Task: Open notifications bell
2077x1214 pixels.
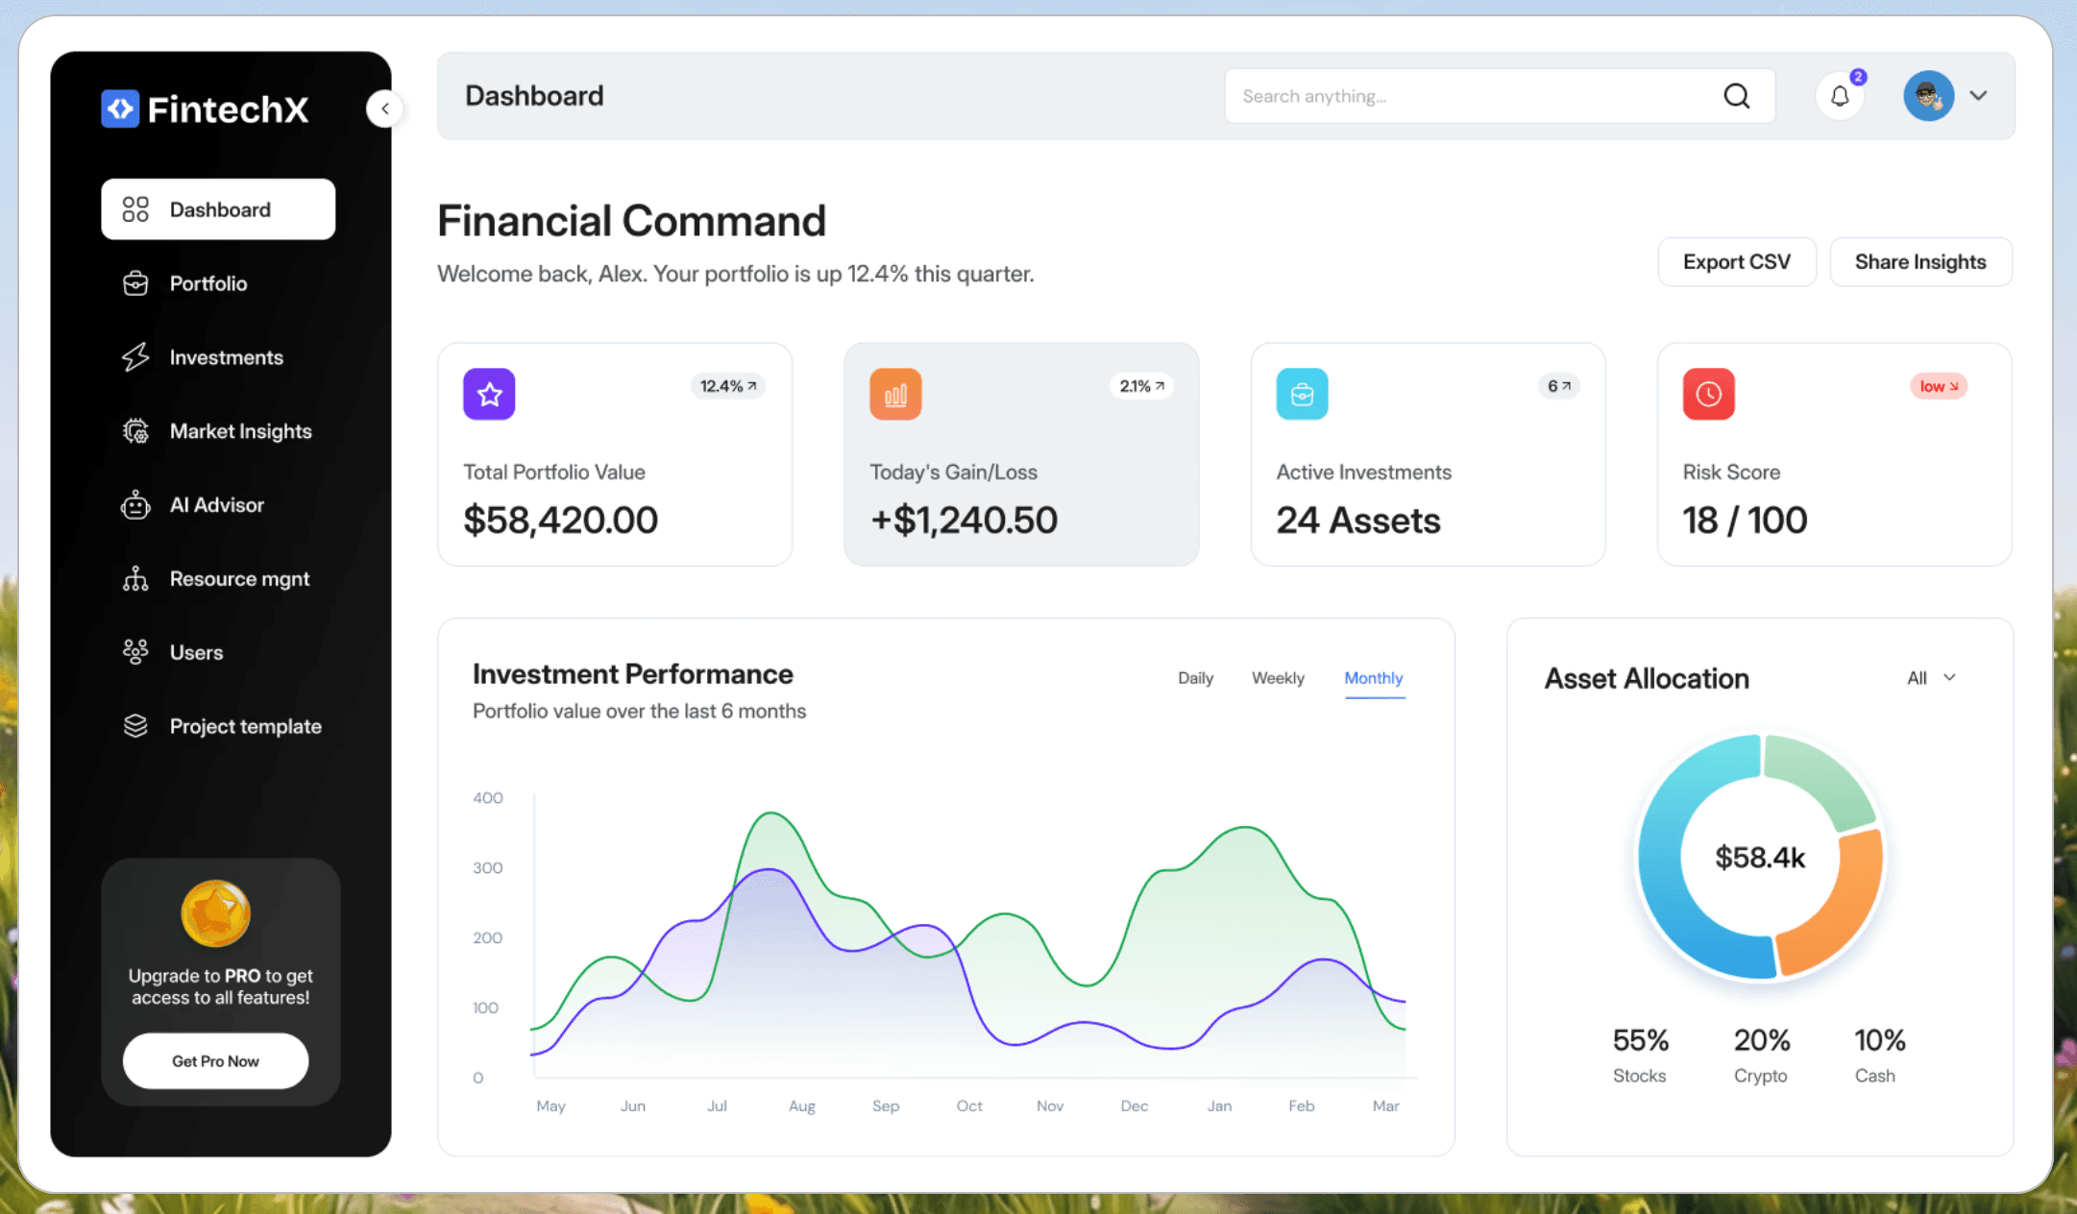Action: (1840, 96)
